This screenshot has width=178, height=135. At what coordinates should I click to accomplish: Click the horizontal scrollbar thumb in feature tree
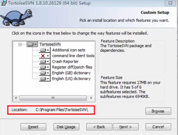click(53, 98)
